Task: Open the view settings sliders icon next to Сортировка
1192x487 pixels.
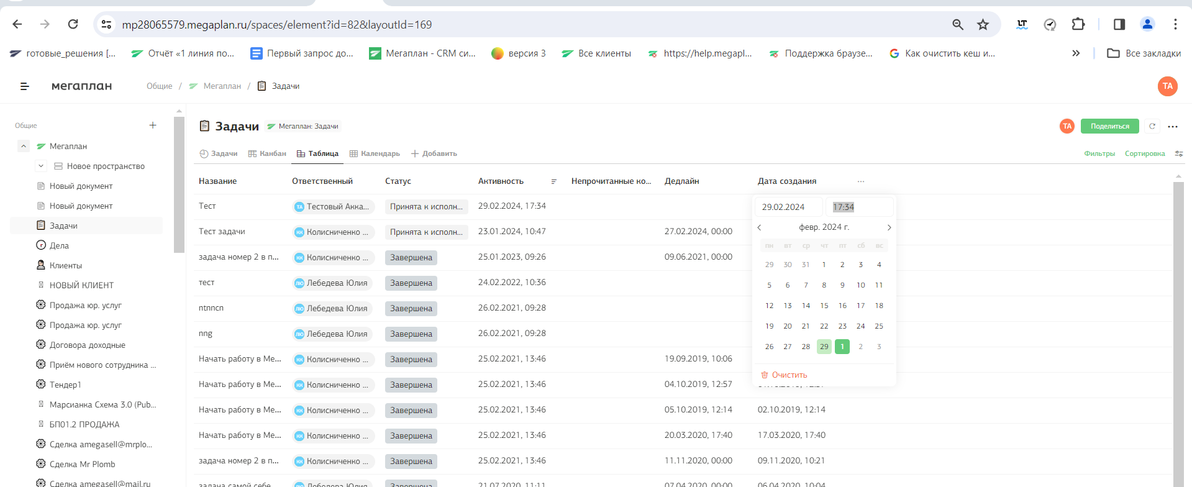Action: pyautogui.click(x=1179, y=153)
